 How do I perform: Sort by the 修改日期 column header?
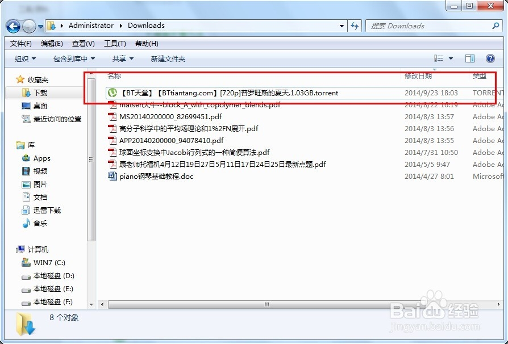[418, 75]
